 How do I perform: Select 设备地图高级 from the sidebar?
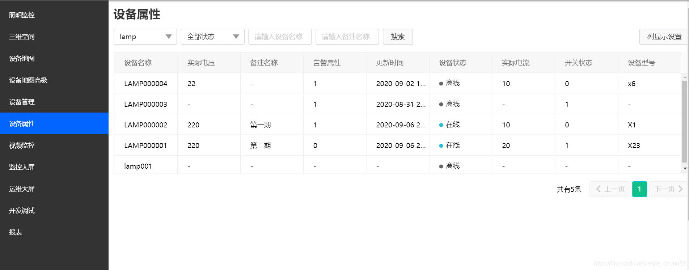pyautogui.click(x=54, y=80)
